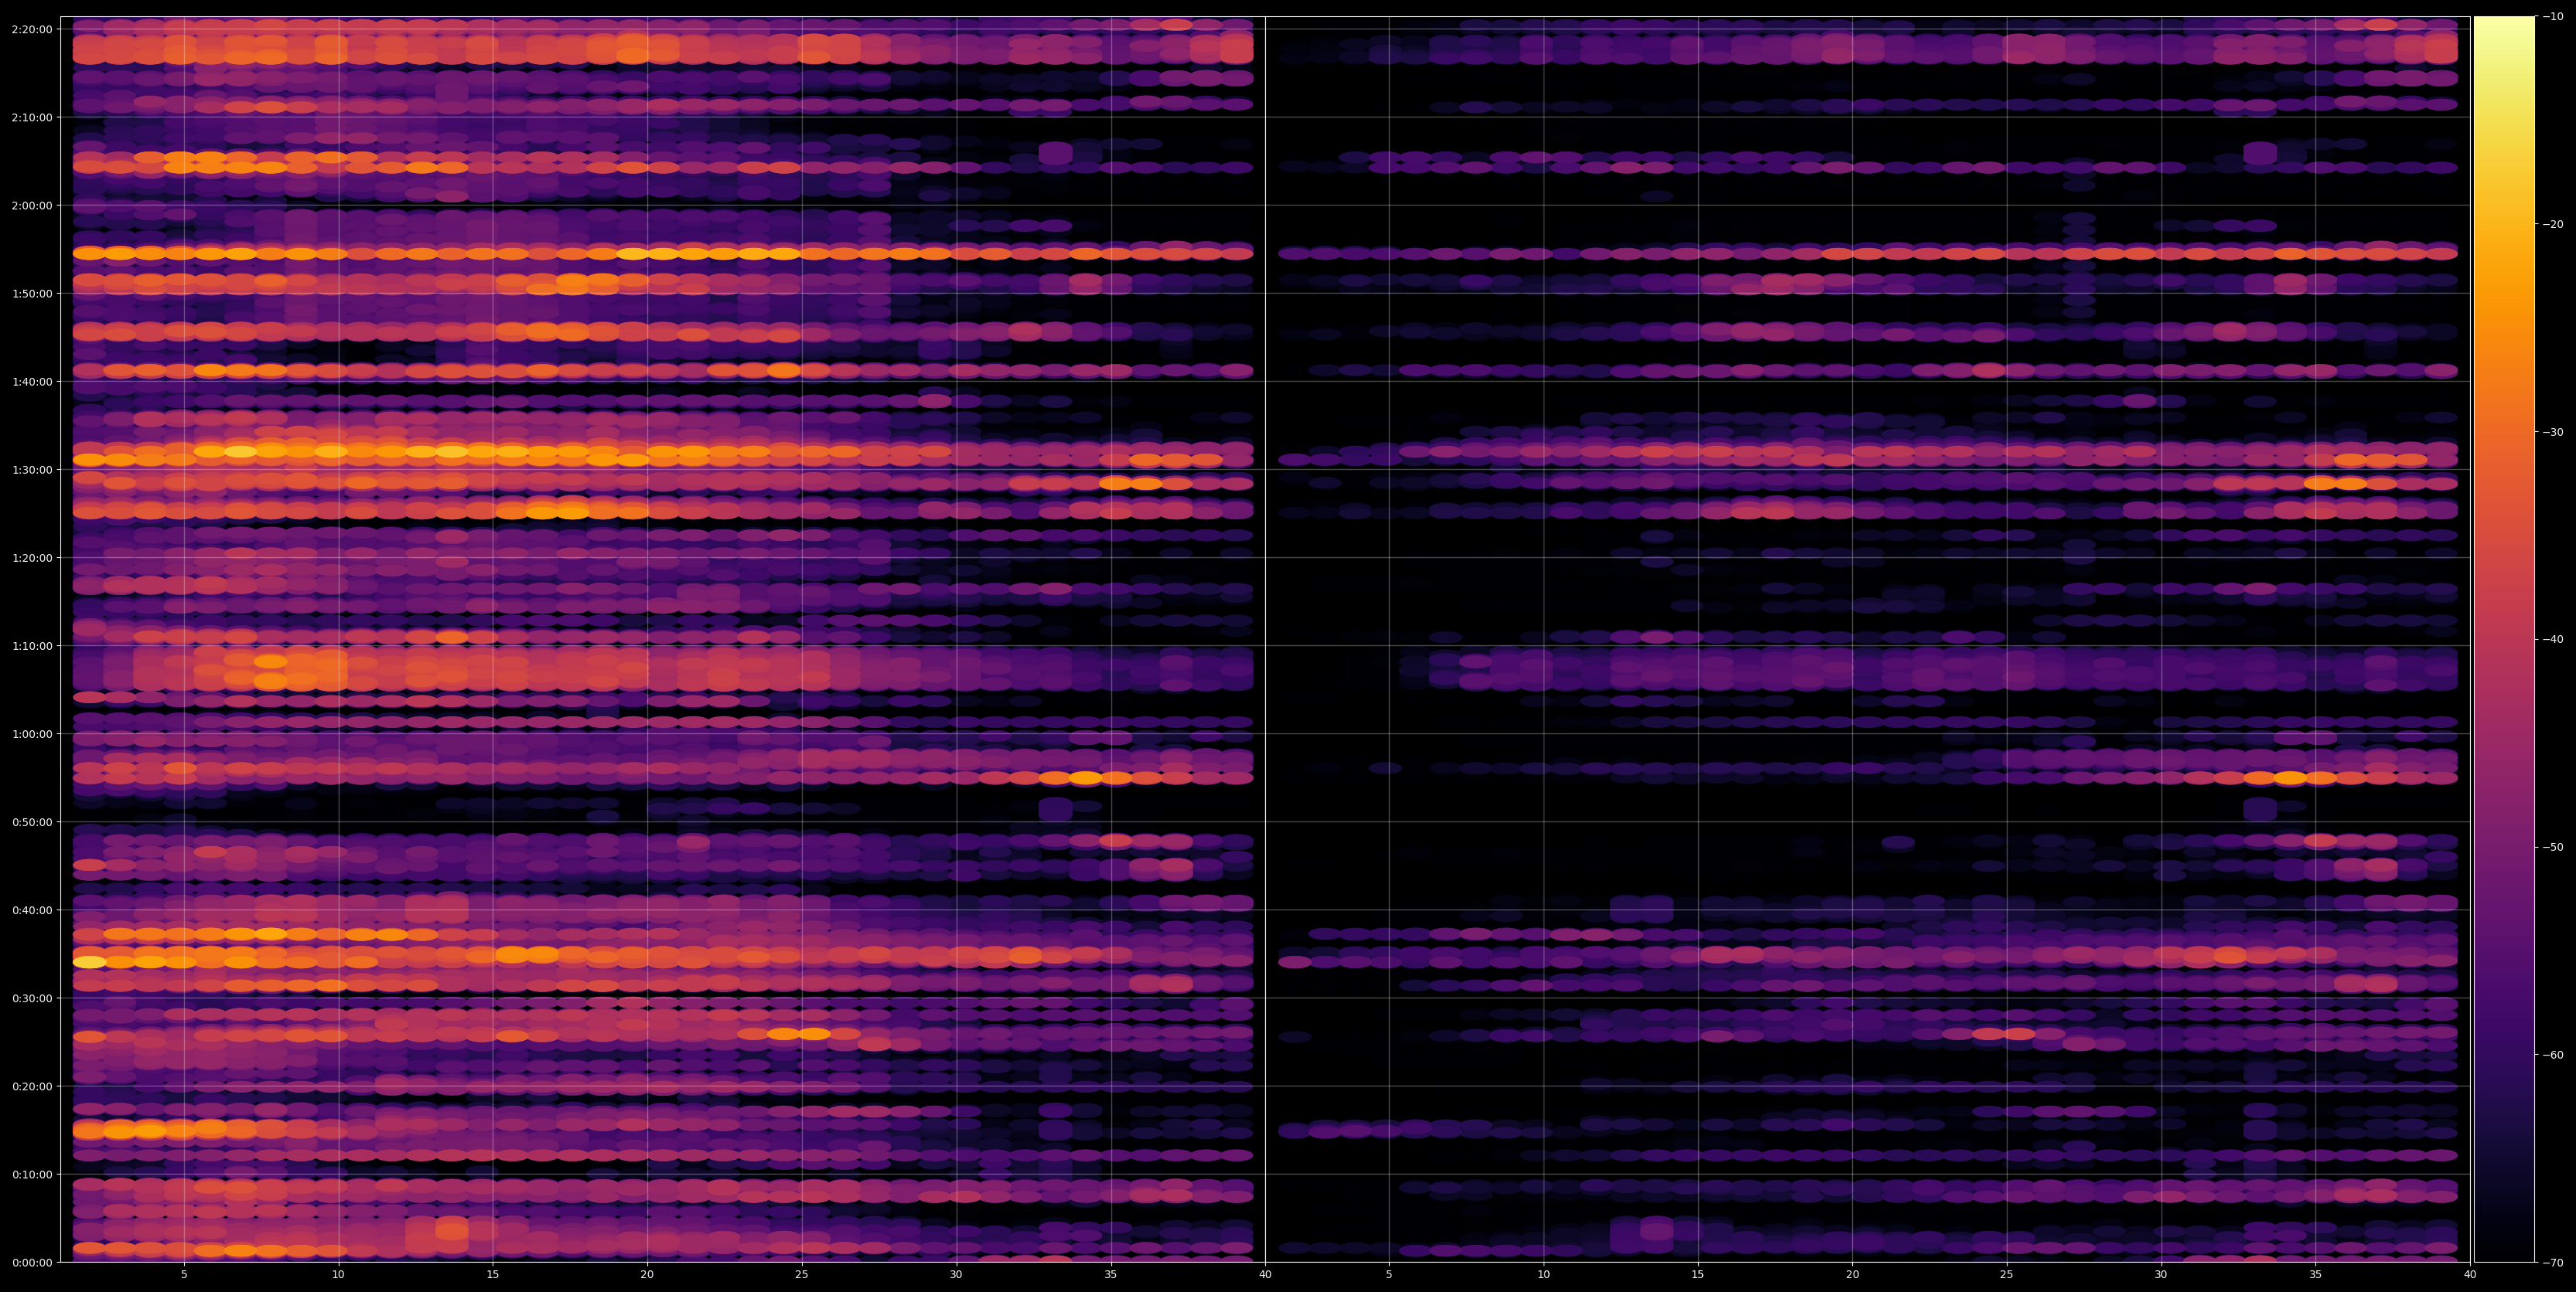Click the "1:50:00" time axis label
The image size is (2576, 1292).
pos(31,294)
